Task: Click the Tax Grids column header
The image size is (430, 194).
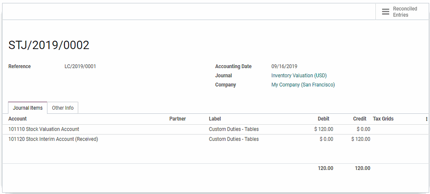Action: coord(383,119)
